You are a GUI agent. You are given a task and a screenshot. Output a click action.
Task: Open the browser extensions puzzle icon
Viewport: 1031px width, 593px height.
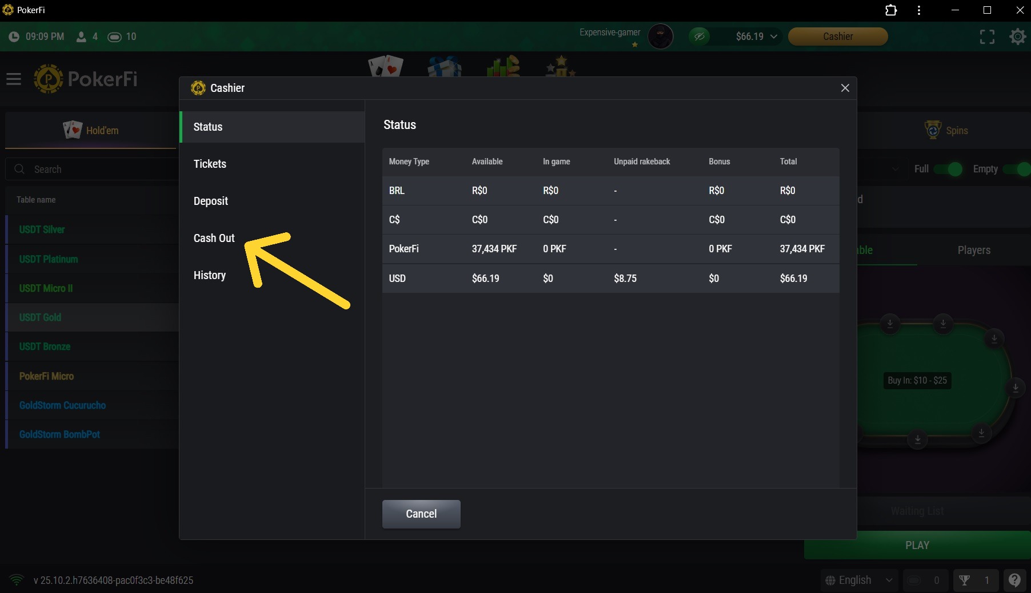(890, 10)
